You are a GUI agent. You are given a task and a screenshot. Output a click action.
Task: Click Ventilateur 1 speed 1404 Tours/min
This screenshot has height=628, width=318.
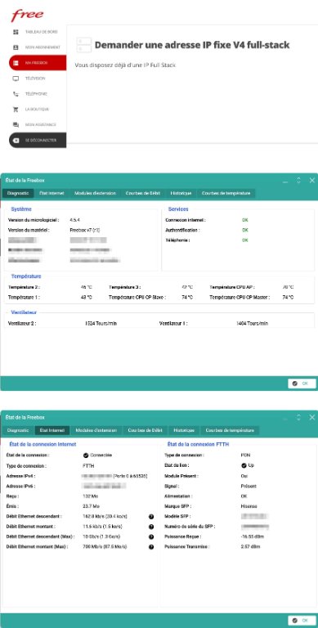[253, 323]
